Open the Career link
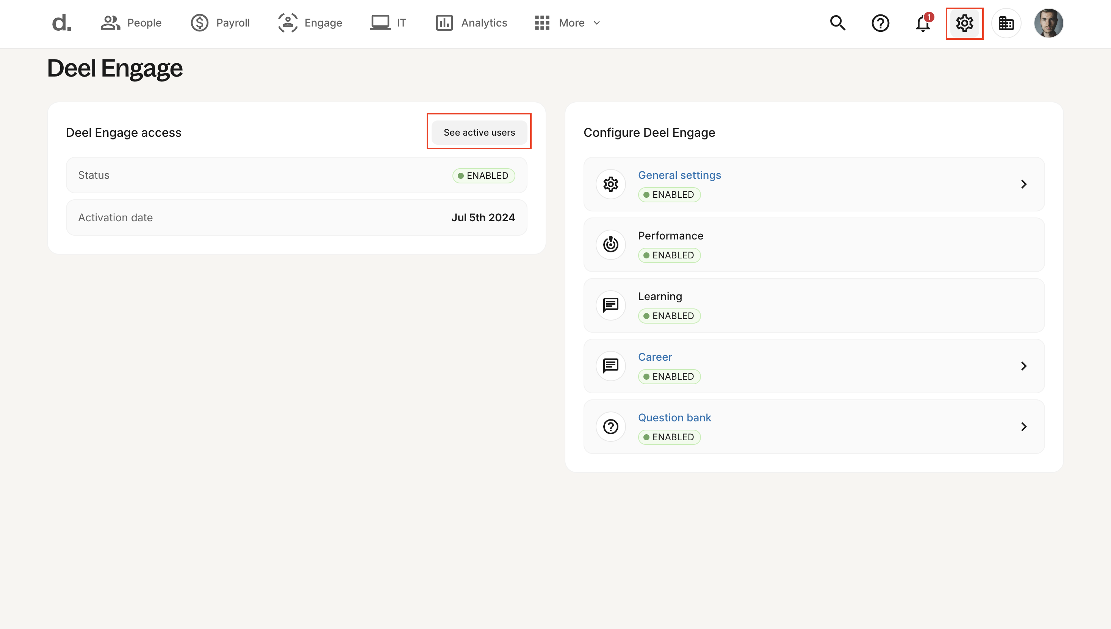1111x629 pixels. click(655, 357)
